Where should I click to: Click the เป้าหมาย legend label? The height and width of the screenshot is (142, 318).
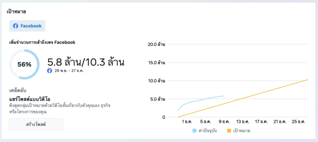coord(242,131)
